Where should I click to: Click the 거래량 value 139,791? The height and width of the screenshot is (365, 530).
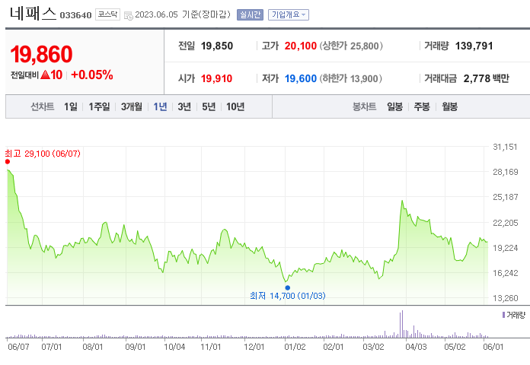click(474, 46)
